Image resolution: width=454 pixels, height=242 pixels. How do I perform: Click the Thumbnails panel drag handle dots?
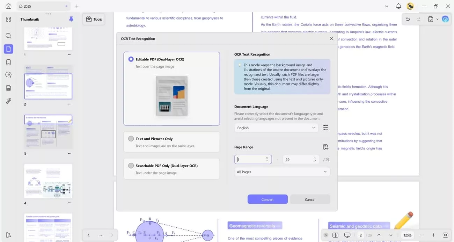tap(48, 14)
